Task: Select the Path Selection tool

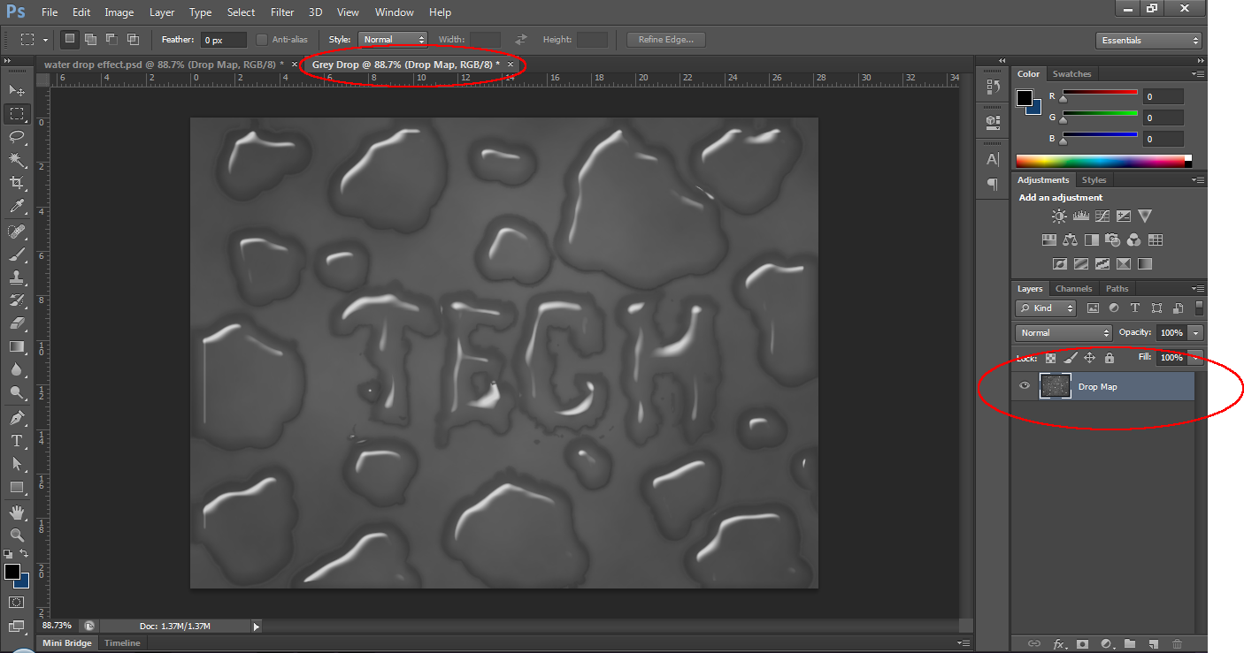Action: 17,463
